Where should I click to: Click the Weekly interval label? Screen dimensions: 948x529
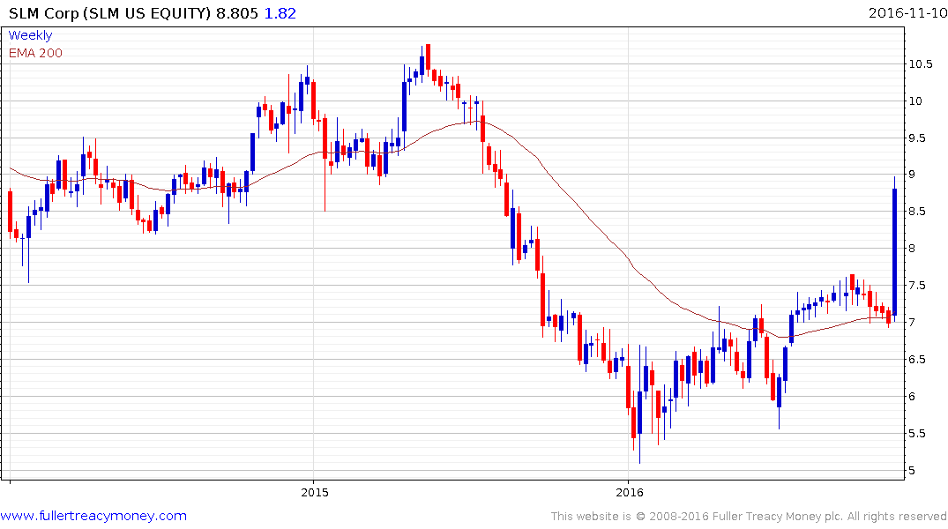point(30,35)
